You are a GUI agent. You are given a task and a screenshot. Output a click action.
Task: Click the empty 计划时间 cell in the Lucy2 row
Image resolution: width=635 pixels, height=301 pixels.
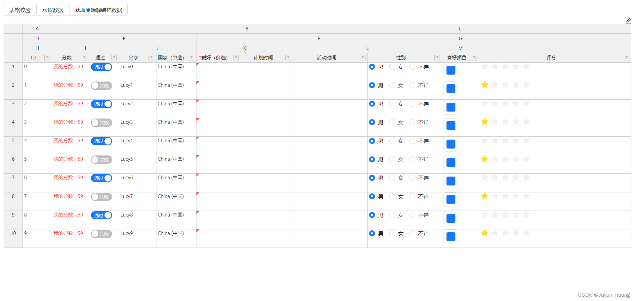(x=267, y=109)
